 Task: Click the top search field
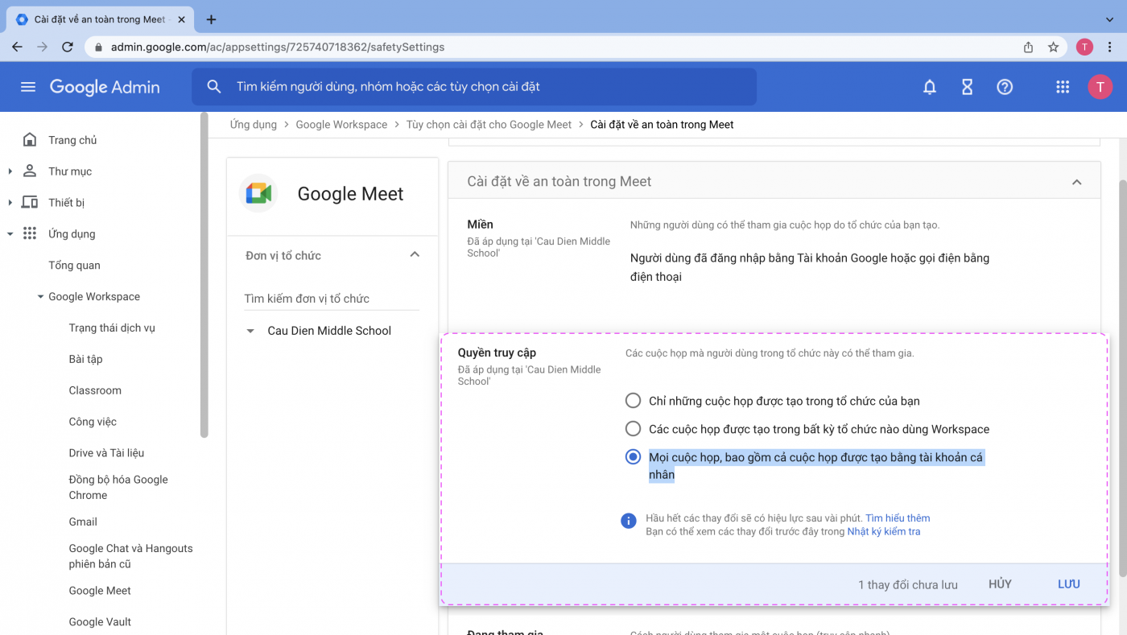[474, 86]
